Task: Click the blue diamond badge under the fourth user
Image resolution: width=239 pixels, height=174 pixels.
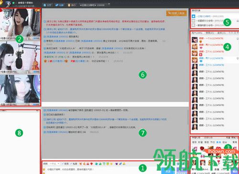Action: [201, 61]
